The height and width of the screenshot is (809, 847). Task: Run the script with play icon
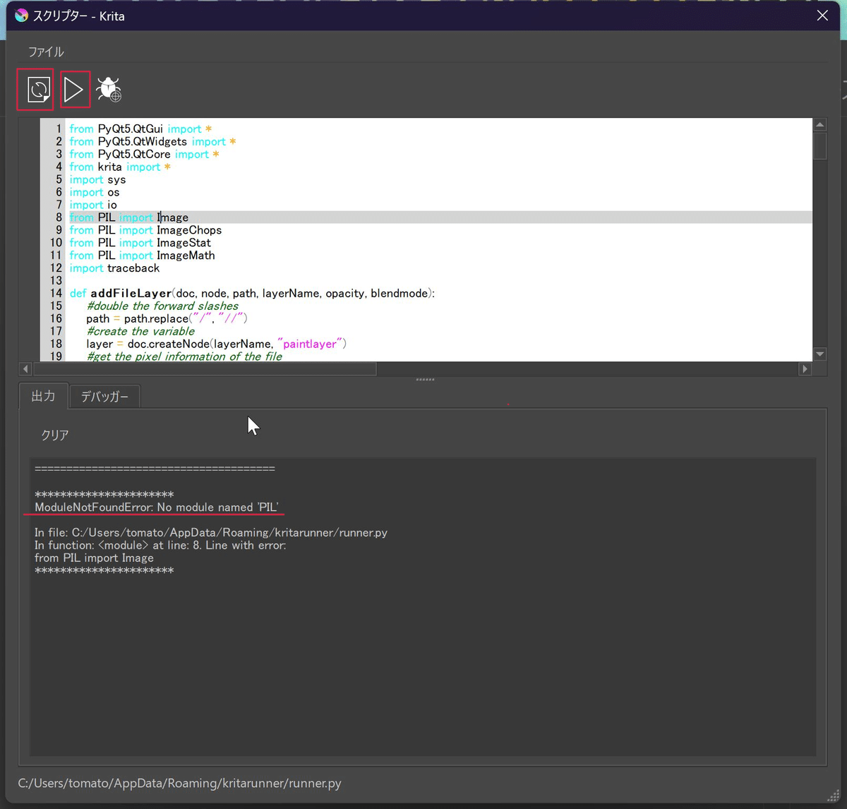[x=74, y=90]
